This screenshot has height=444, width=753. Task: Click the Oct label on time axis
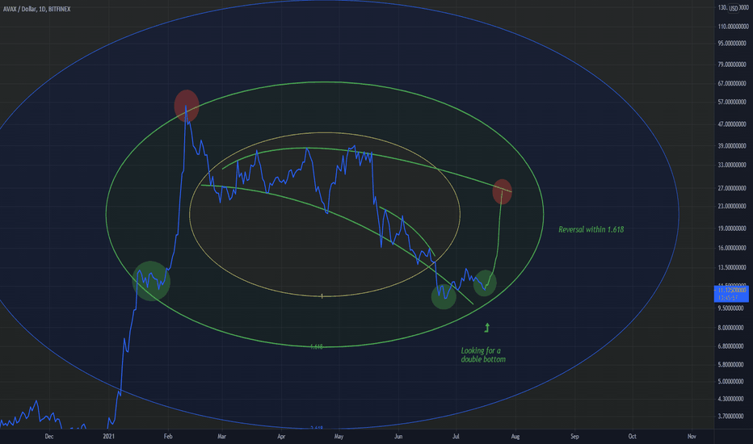(632, 436)
